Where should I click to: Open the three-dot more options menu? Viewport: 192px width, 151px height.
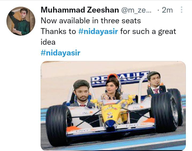click(x=182, y=10)
